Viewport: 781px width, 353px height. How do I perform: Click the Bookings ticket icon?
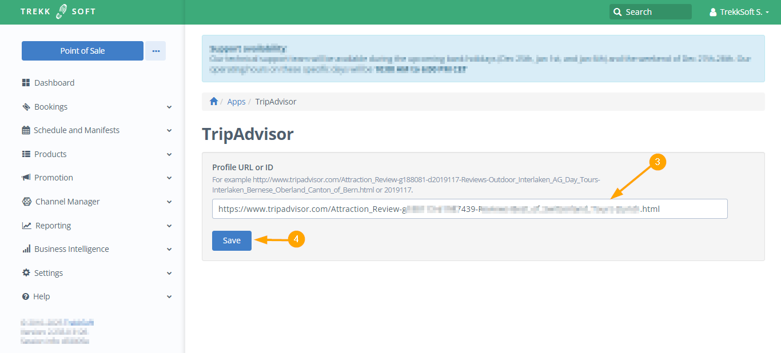tap(26, 107)
